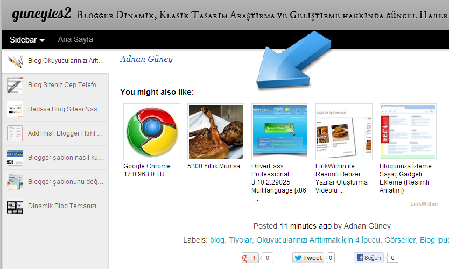Click the Adnan Güney author link
The image size is (449, 269).
(146, 59)
